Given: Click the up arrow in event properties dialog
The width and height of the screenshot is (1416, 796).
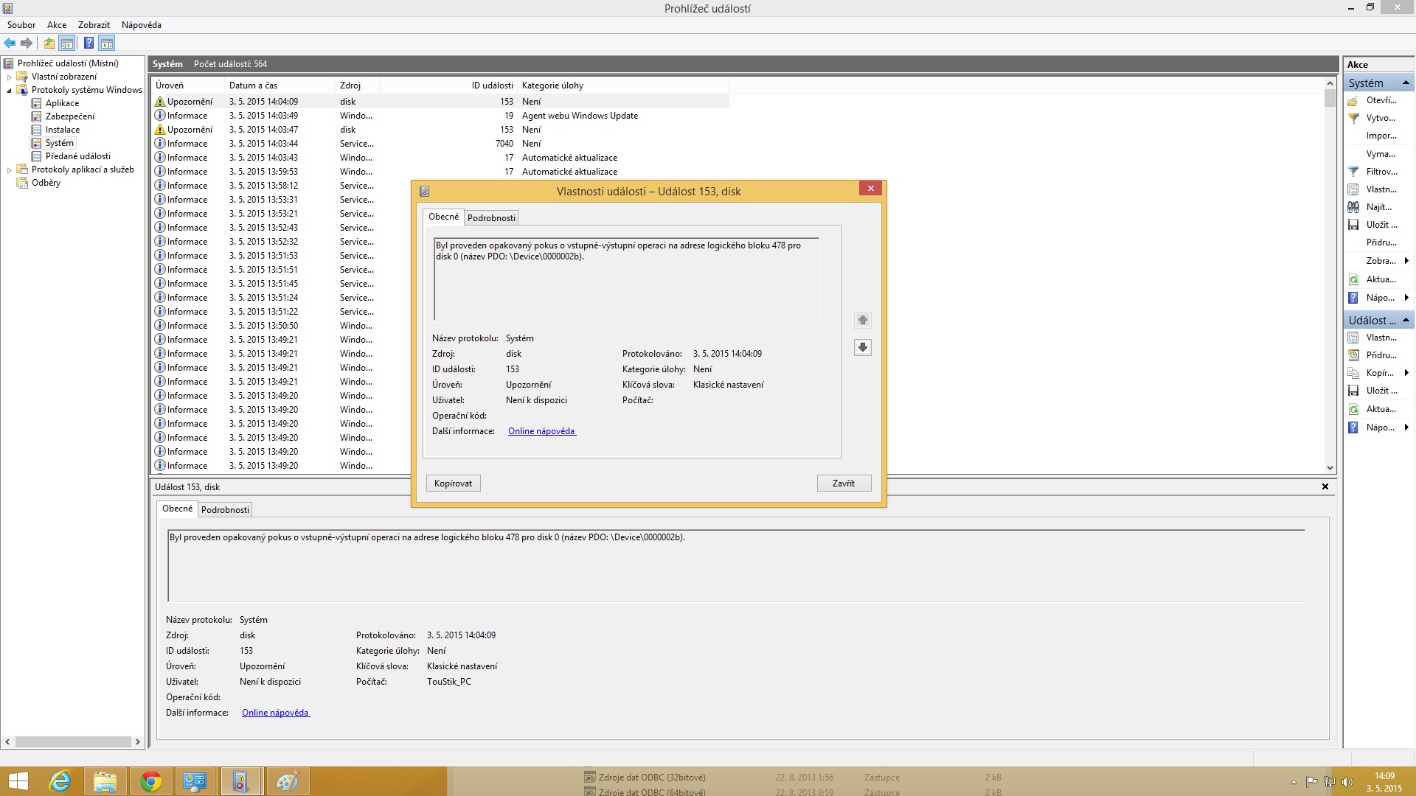Looking at the screenshot, I should (862, 320).
